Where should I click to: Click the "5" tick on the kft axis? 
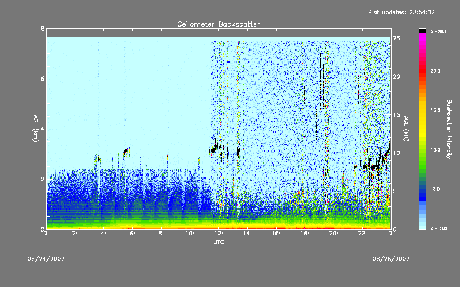395,191
